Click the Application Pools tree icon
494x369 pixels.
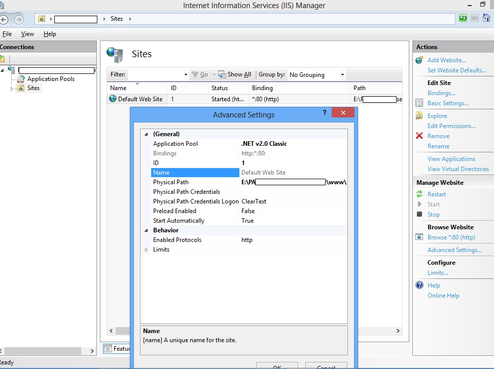click(x=21, y=79)
